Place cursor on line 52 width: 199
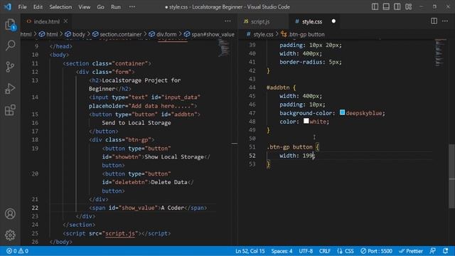 pyautogui.click(x=297, y=156)
